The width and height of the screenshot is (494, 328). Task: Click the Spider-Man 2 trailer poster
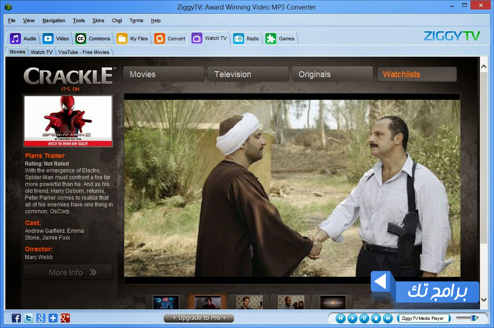coord(68,121)
